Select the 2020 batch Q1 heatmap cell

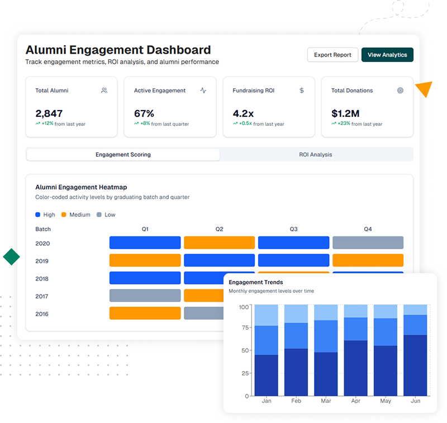(x=145, y=243)
